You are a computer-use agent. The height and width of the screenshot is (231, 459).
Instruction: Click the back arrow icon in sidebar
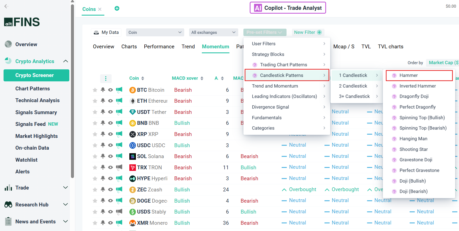coord(7,6)
